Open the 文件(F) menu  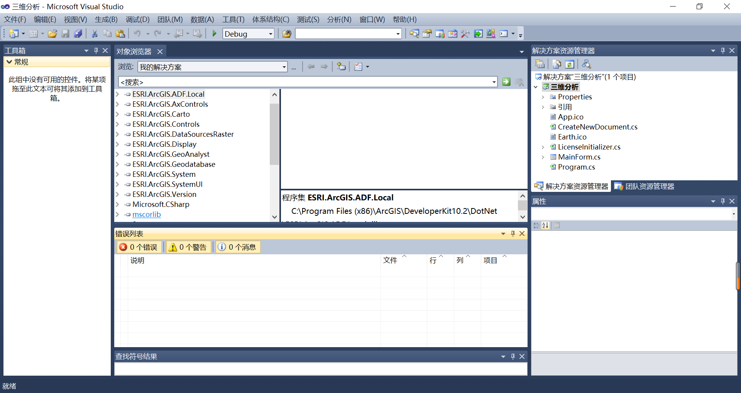15,19
